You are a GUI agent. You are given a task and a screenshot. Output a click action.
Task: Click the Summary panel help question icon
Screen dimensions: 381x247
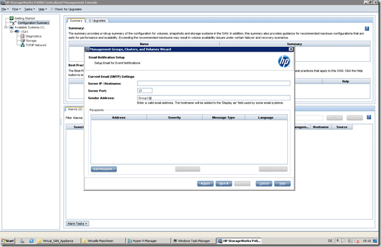pyautogui.click(x=367, y=29)
